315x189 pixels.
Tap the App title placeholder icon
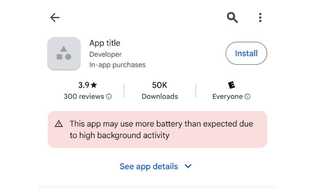coord(64,53)
